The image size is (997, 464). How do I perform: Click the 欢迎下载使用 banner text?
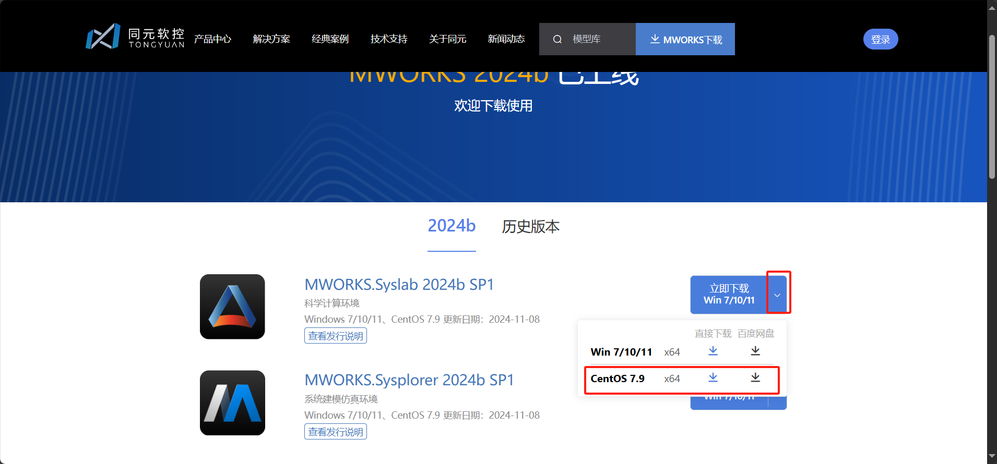[x=493, y=106]
